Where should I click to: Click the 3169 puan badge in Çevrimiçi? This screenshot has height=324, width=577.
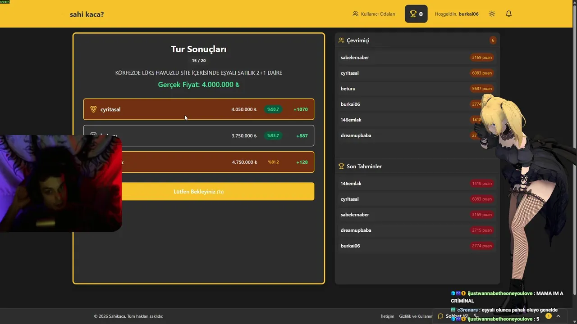481,57
